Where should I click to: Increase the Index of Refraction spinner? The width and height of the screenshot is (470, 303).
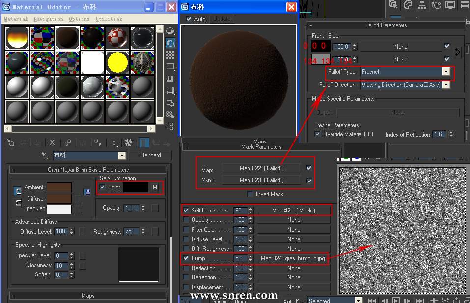coord(451,132)
